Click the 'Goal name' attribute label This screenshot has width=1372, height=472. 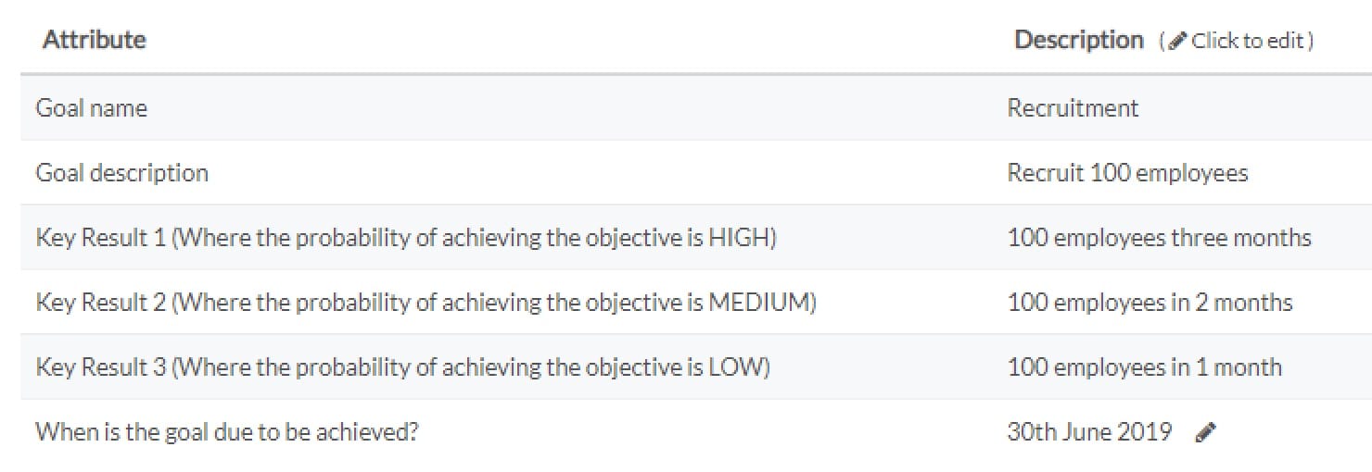91,108
